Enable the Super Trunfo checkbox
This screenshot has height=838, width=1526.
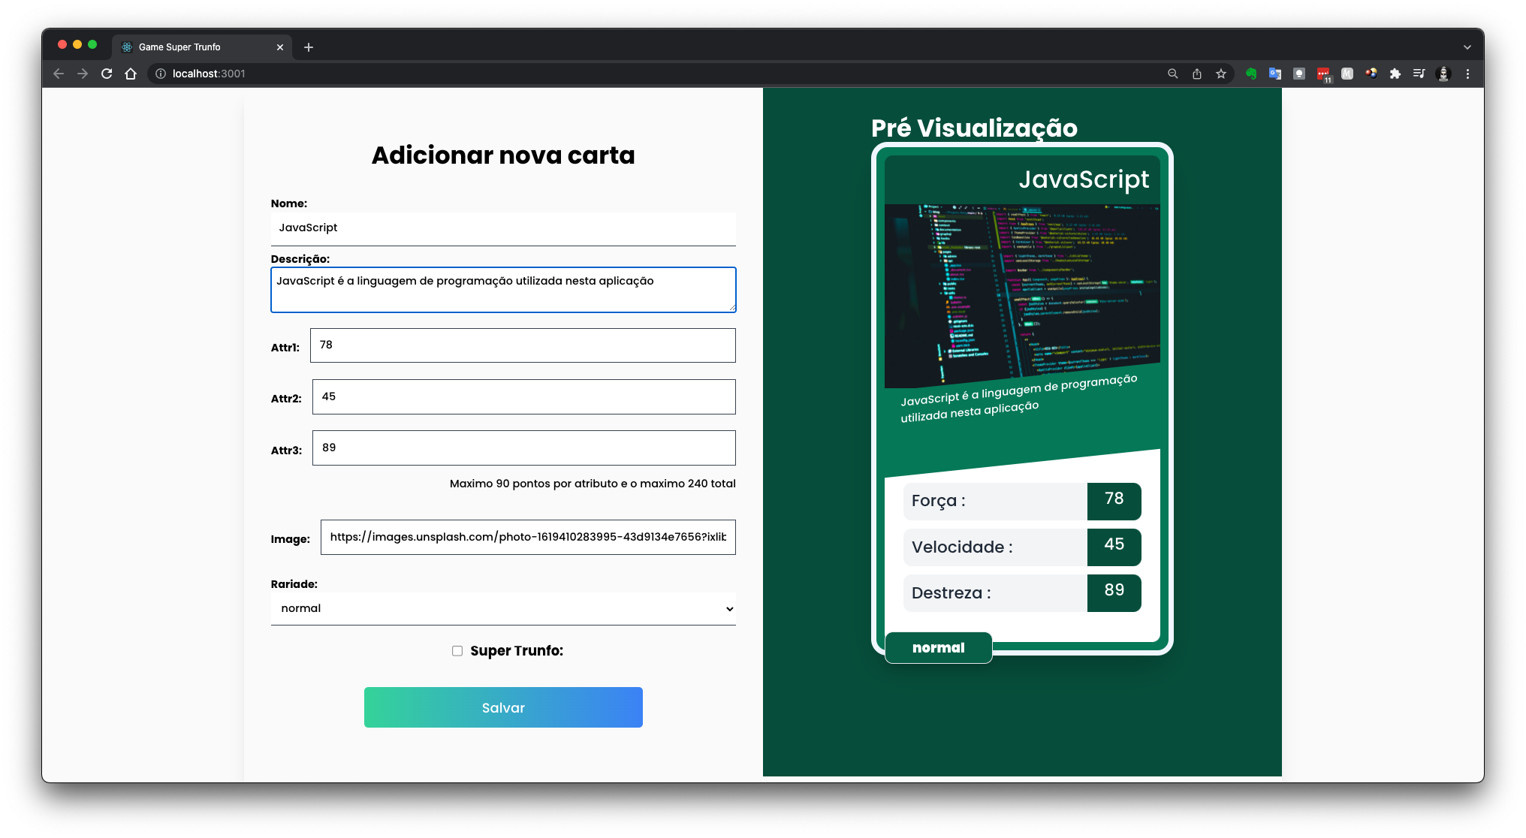(x=457, y=651)
